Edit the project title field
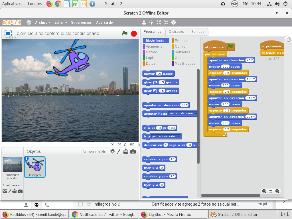Viewport: 292px width, 219px height. 58,34
